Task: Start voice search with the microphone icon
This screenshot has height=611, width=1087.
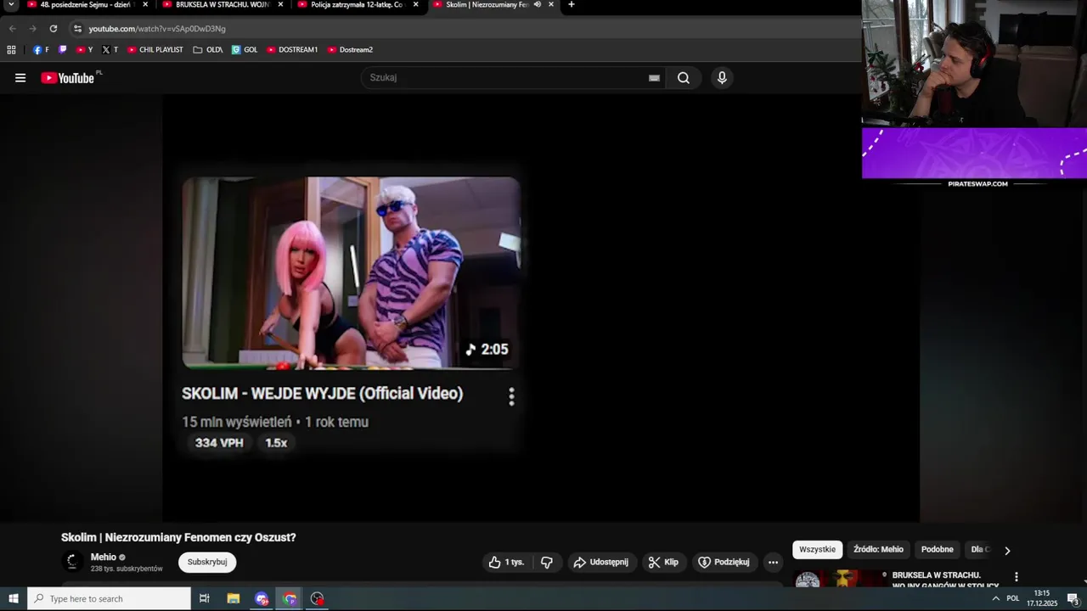Action: click(x=722, y=78)
